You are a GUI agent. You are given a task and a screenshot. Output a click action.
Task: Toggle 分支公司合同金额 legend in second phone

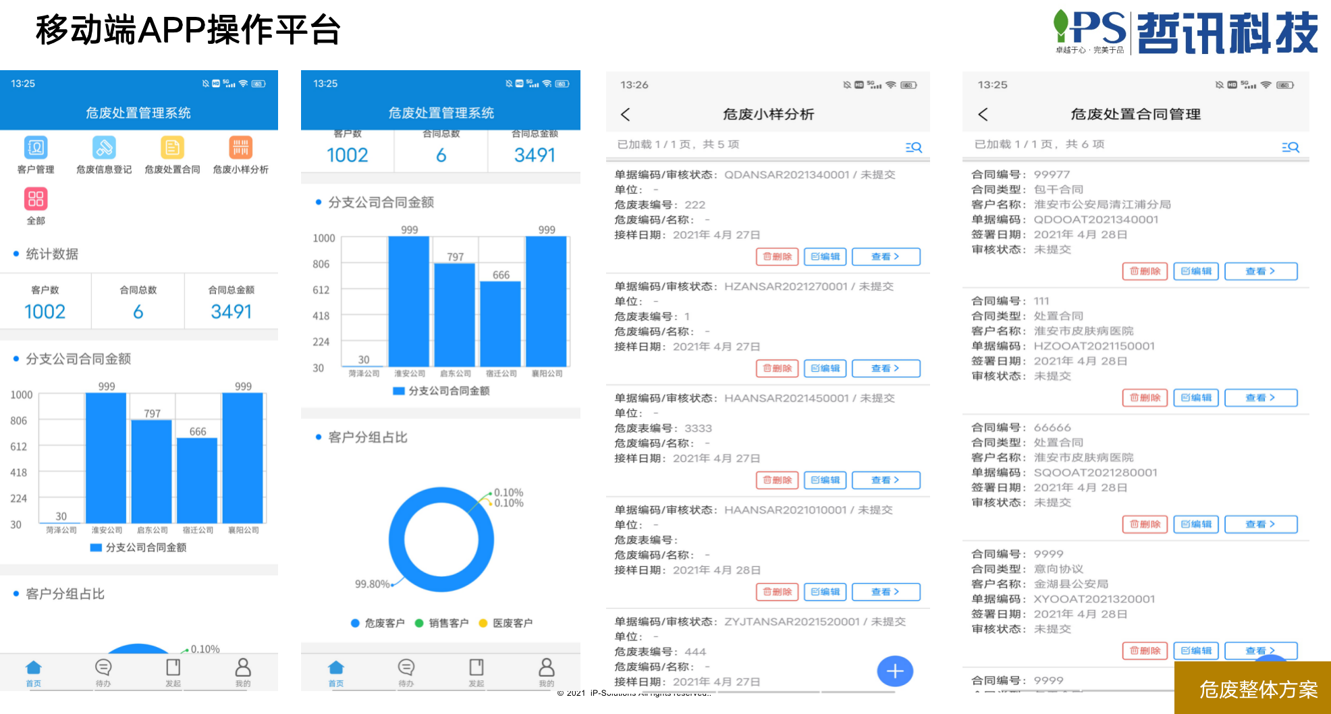(x=441, y=391)
